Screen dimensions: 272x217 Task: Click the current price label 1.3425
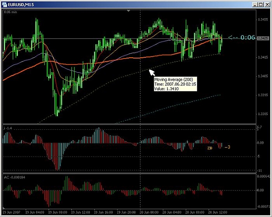tap(263, 39)
